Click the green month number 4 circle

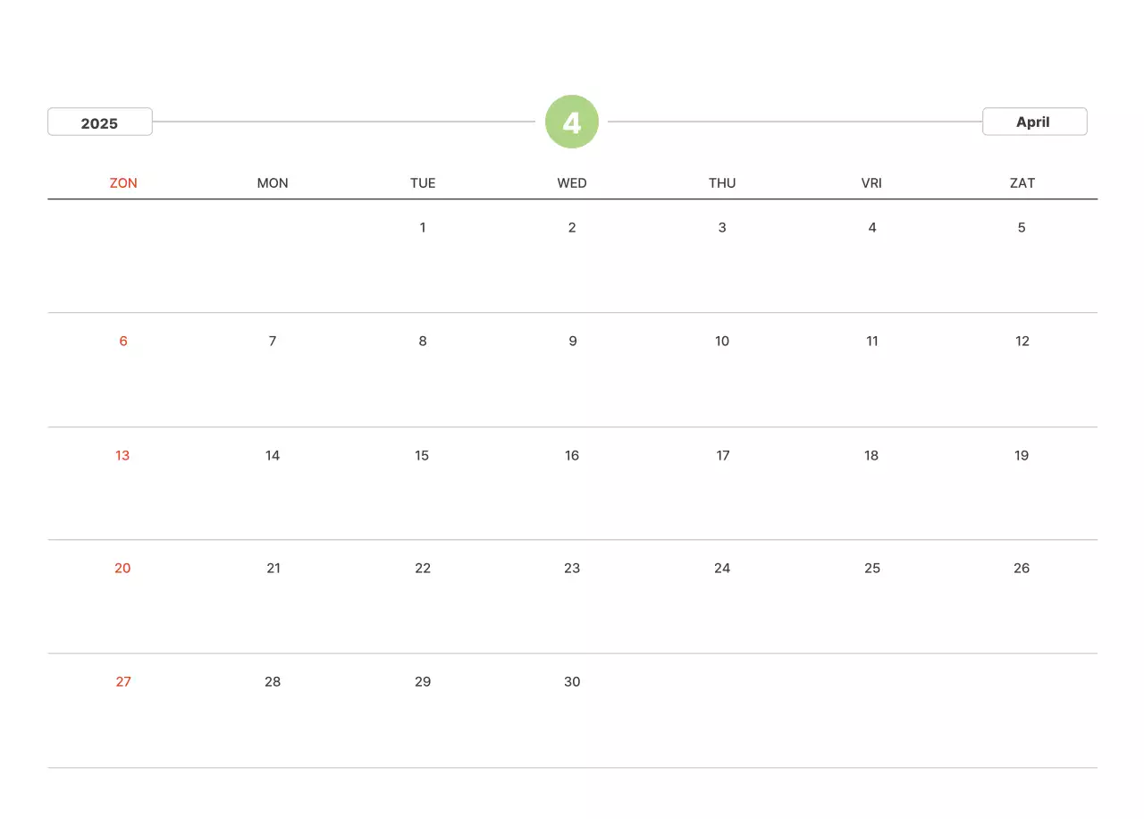[x=572, y=122]
